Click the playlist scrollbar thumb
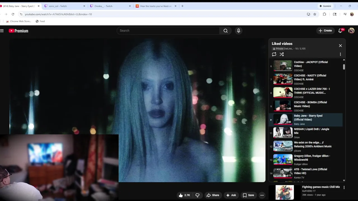The image size is (358, 201). 344,67
